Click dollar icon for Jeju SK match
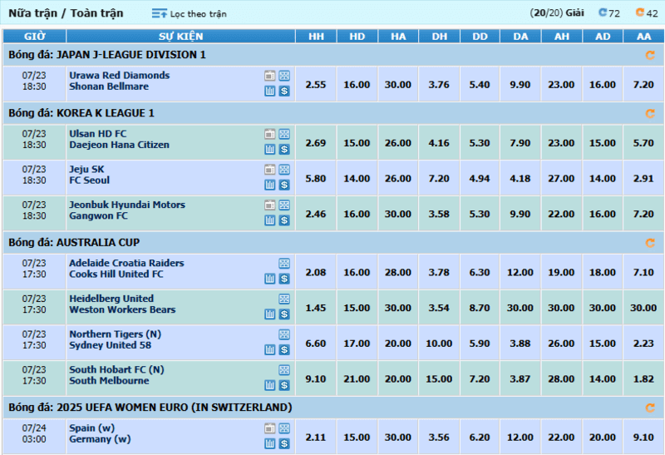665x455 pixels. coord(284,185)
